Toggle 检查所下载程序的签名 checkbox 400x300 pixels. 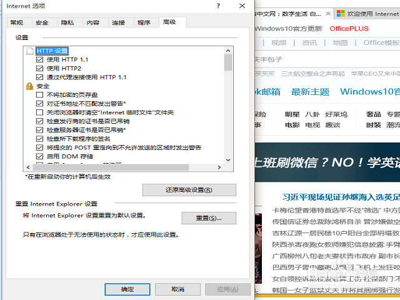pyautogui.click(x=39, y=139)
